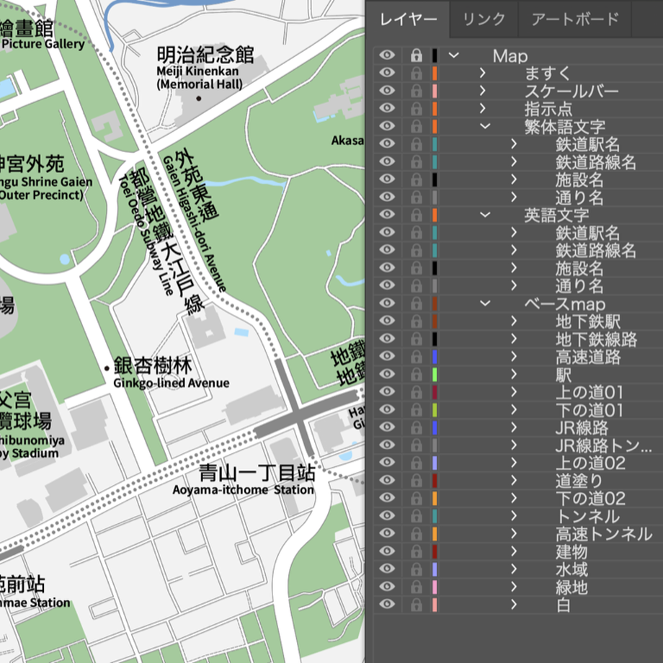Toggle the lock on the トンネル layer
Screen dimensions: 663x663
point(416,516)
